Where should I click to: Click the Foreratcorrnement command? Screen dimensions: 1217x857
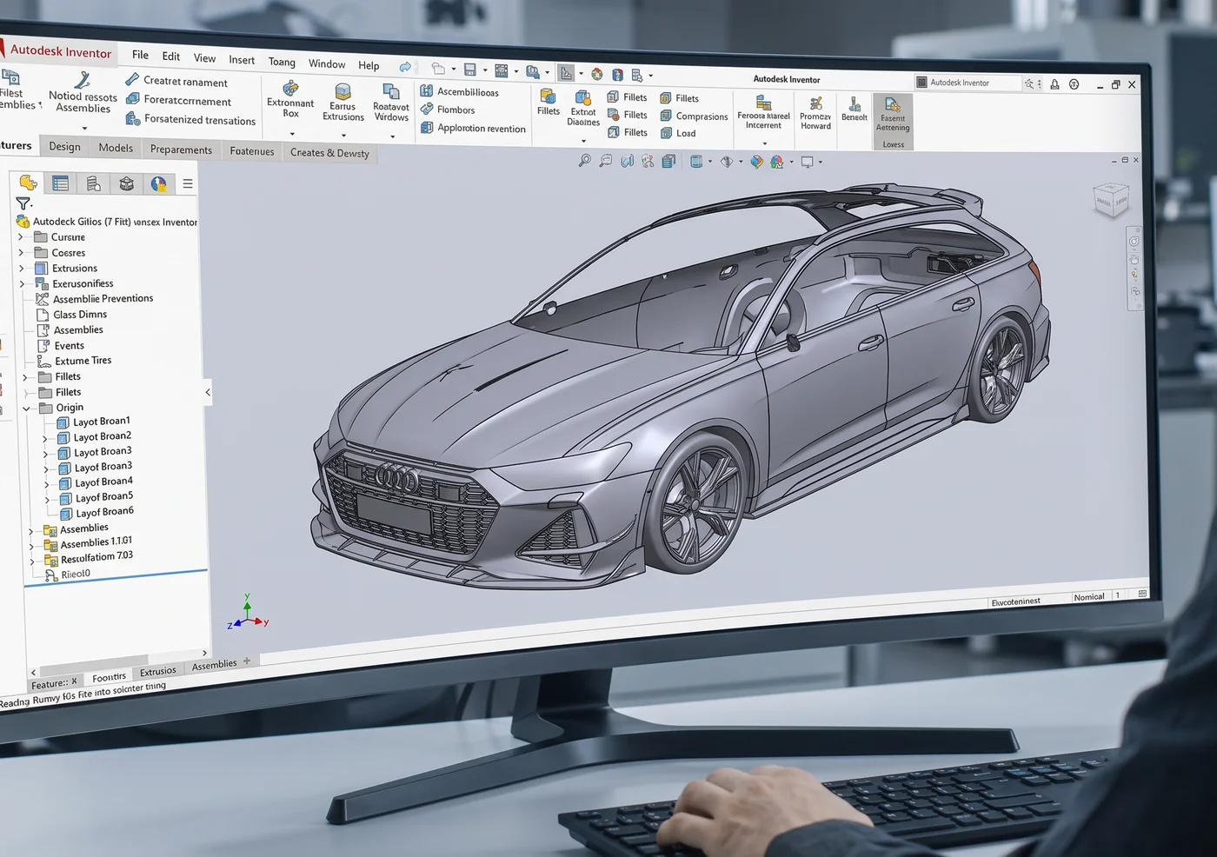[x=179, y=100]
